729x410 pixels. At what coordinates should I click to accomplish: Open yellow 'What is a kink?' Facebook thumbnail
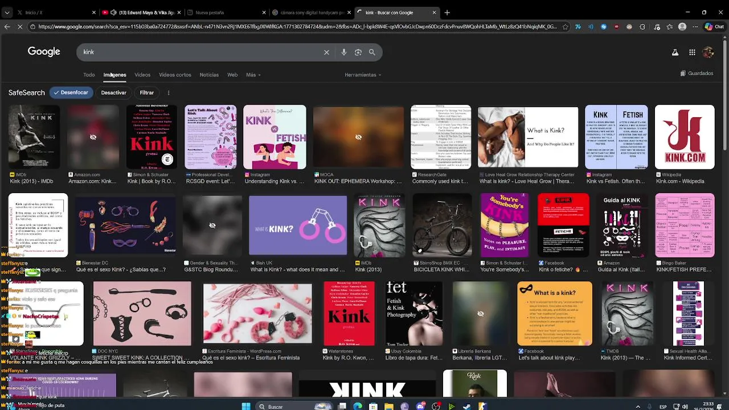tap(555, 314)
